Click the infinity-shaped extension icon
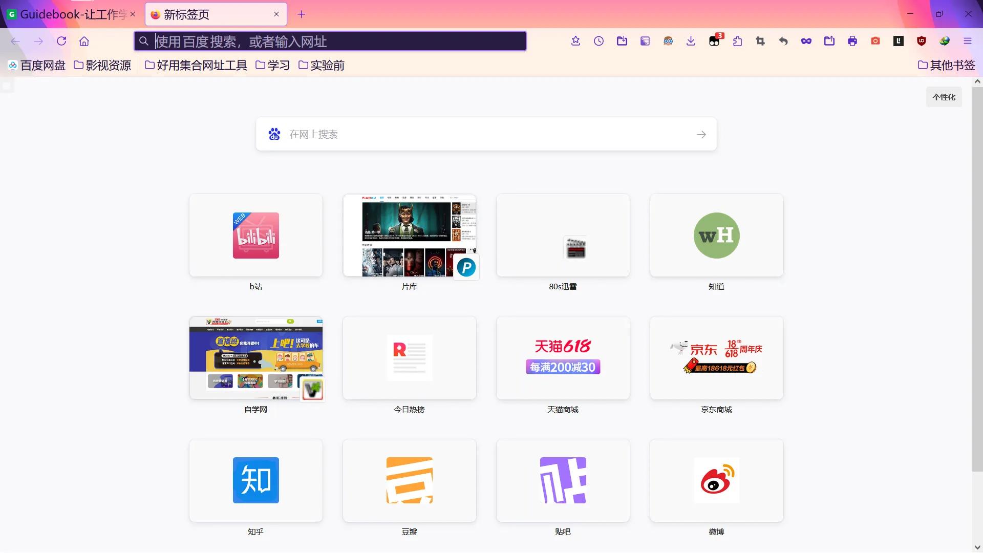The height and width of the screenshot is (553, 983). [806, 41]
